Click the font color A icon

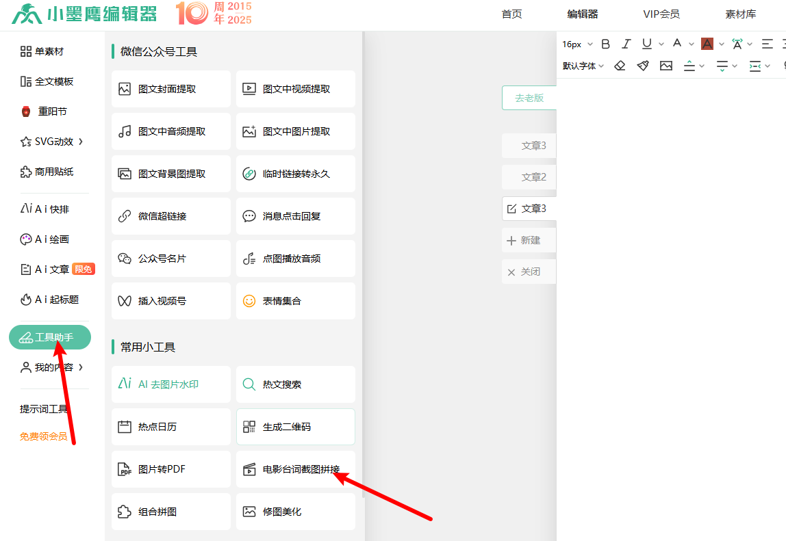677,44
